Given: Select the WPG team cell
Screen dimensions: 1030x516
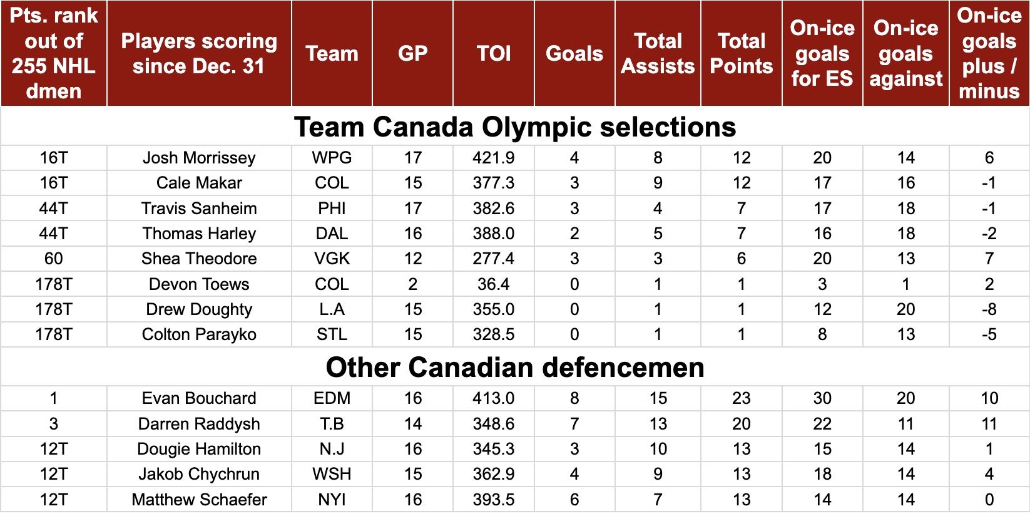Looking at the screenshot, I should coord(332,158).
